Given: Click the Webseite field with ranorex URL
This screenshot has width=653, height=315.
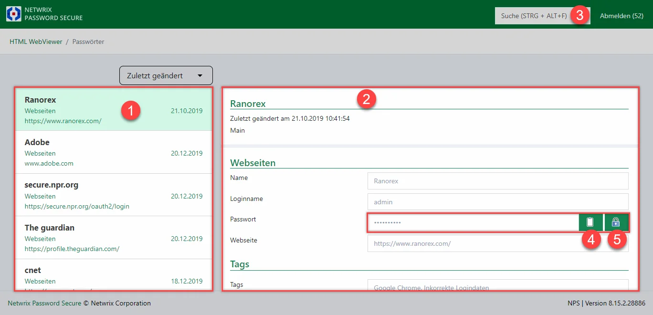Looking at the screenshot, I should click(498, 243).
